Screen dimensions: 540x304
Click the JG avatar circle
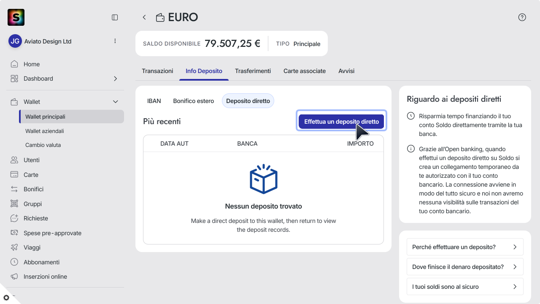(15, 41)
